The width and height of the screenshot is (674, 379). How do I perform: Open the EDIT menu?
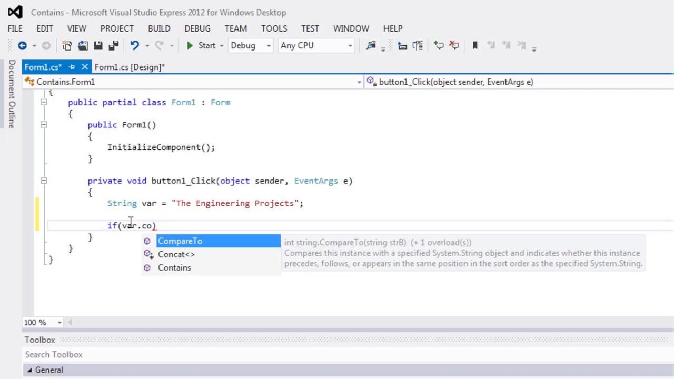point(45,28)
